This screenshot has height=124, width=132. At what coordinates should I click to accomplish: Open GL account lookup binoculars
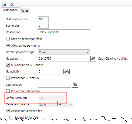point(93,58)
